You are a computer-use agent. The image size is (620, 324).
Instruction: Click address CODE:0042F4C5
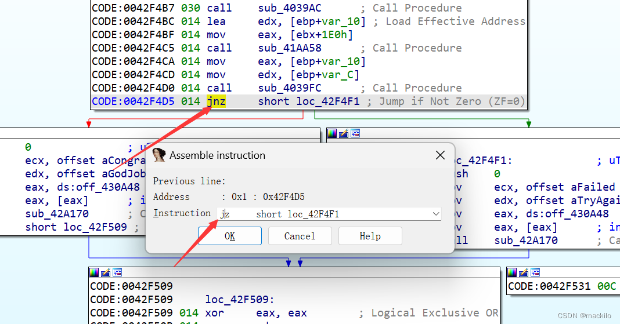133,48
